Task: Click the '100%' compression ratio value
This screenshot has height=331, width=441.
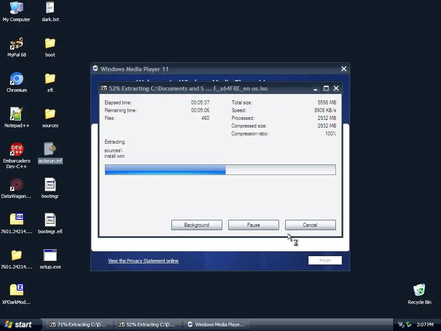Action: pos(331,134)
